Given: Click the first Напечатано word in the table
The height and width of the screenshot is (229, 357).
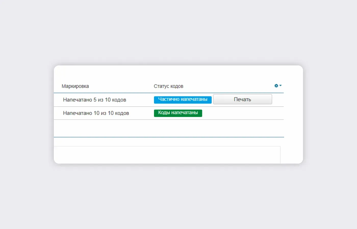Looking at the screenshot, I should [77, 100].
